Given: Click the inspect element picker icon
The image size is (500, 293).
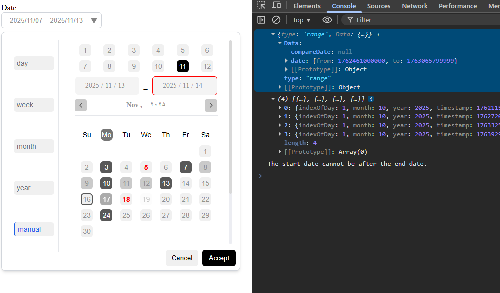Looking at the screenshot, I should pyautogui.click(x=261, y=5).
